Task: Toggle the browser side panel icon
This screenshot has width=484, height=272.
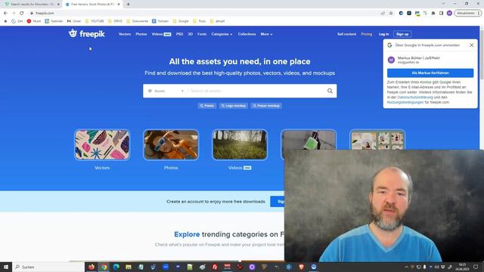Action: (x=441, y=14)
